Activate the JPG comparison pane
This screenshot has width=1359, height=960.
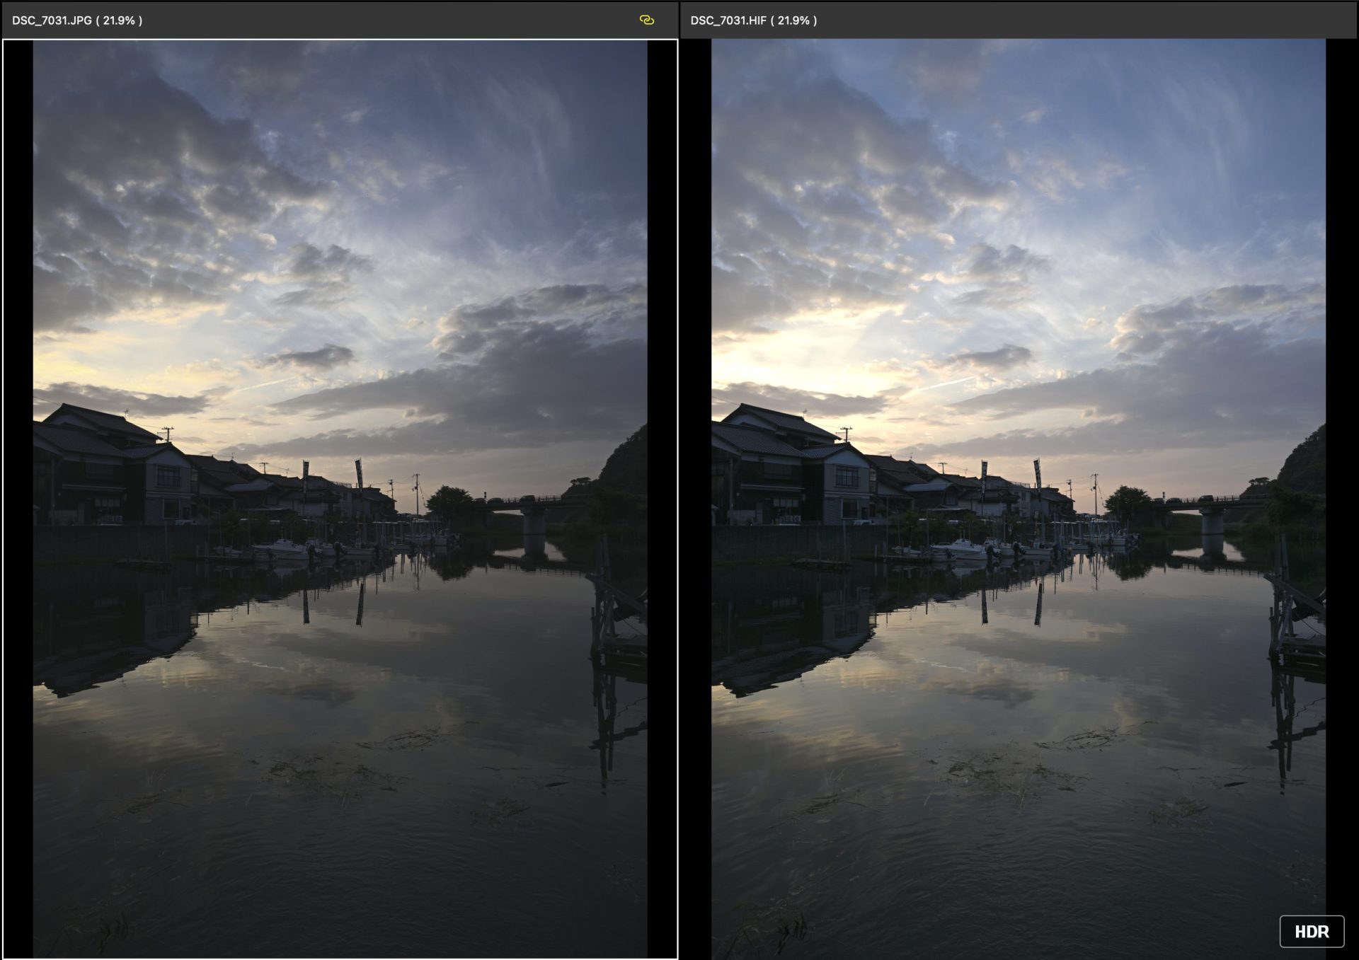pos(340,495)
